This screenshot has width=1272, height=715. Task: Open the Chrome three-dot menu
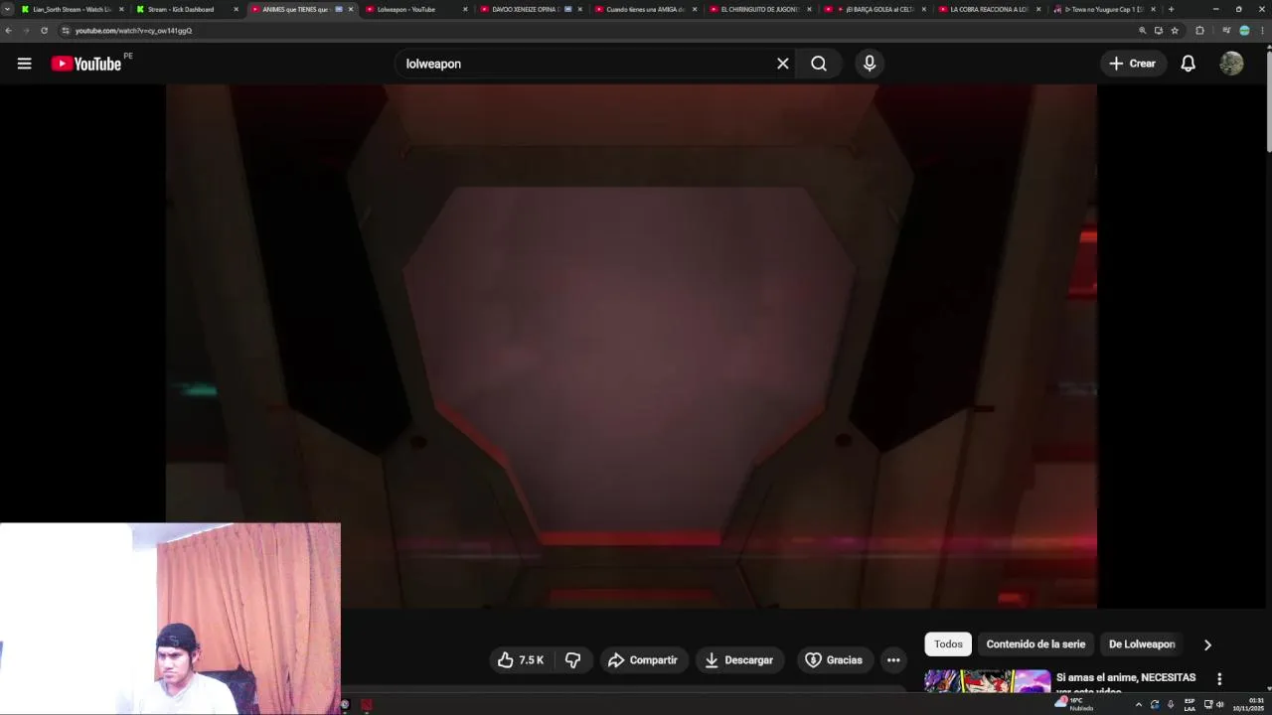tap(1262, 31)
